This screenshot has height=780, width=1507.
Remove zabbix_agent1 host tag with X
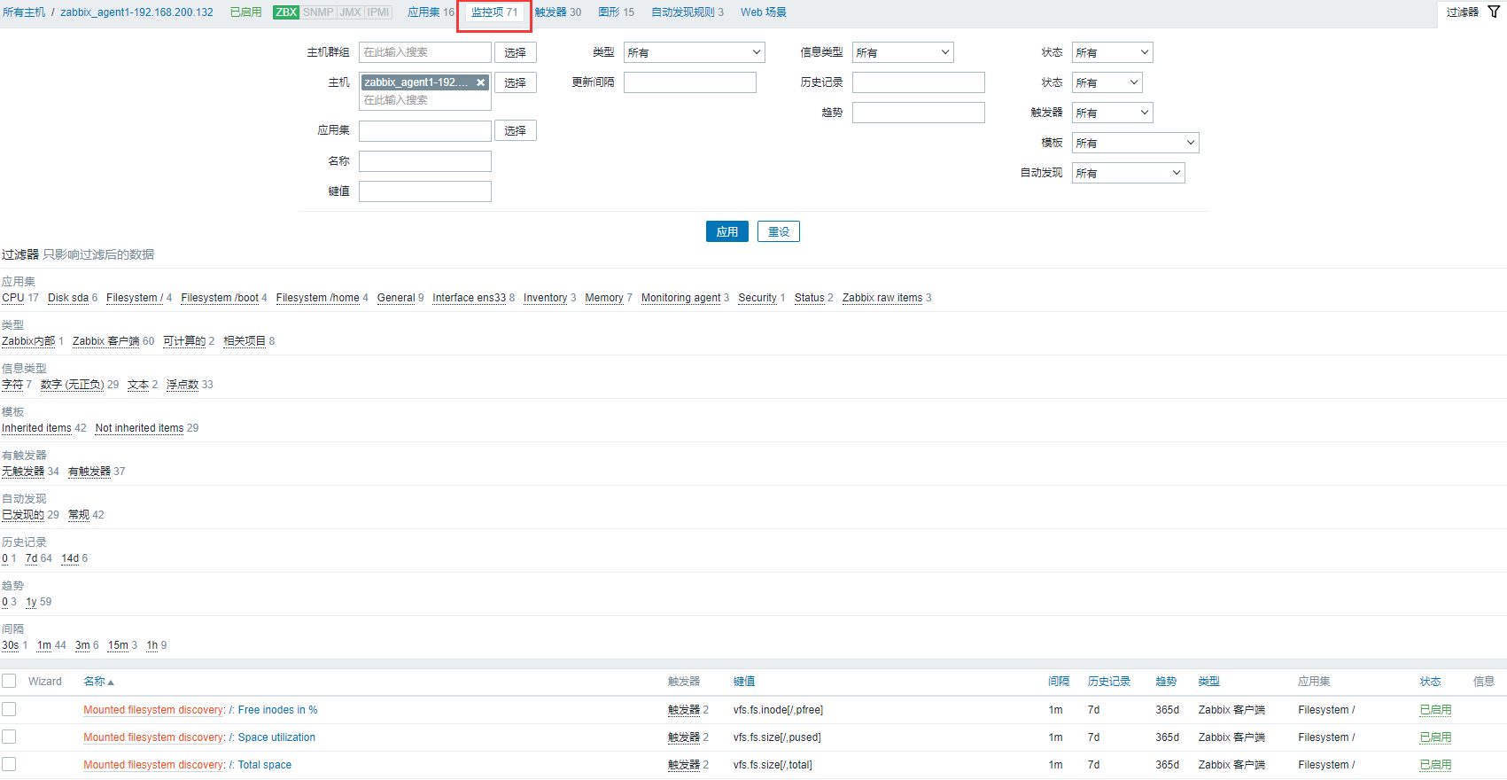pyautogui.click(x=480, y=82)
